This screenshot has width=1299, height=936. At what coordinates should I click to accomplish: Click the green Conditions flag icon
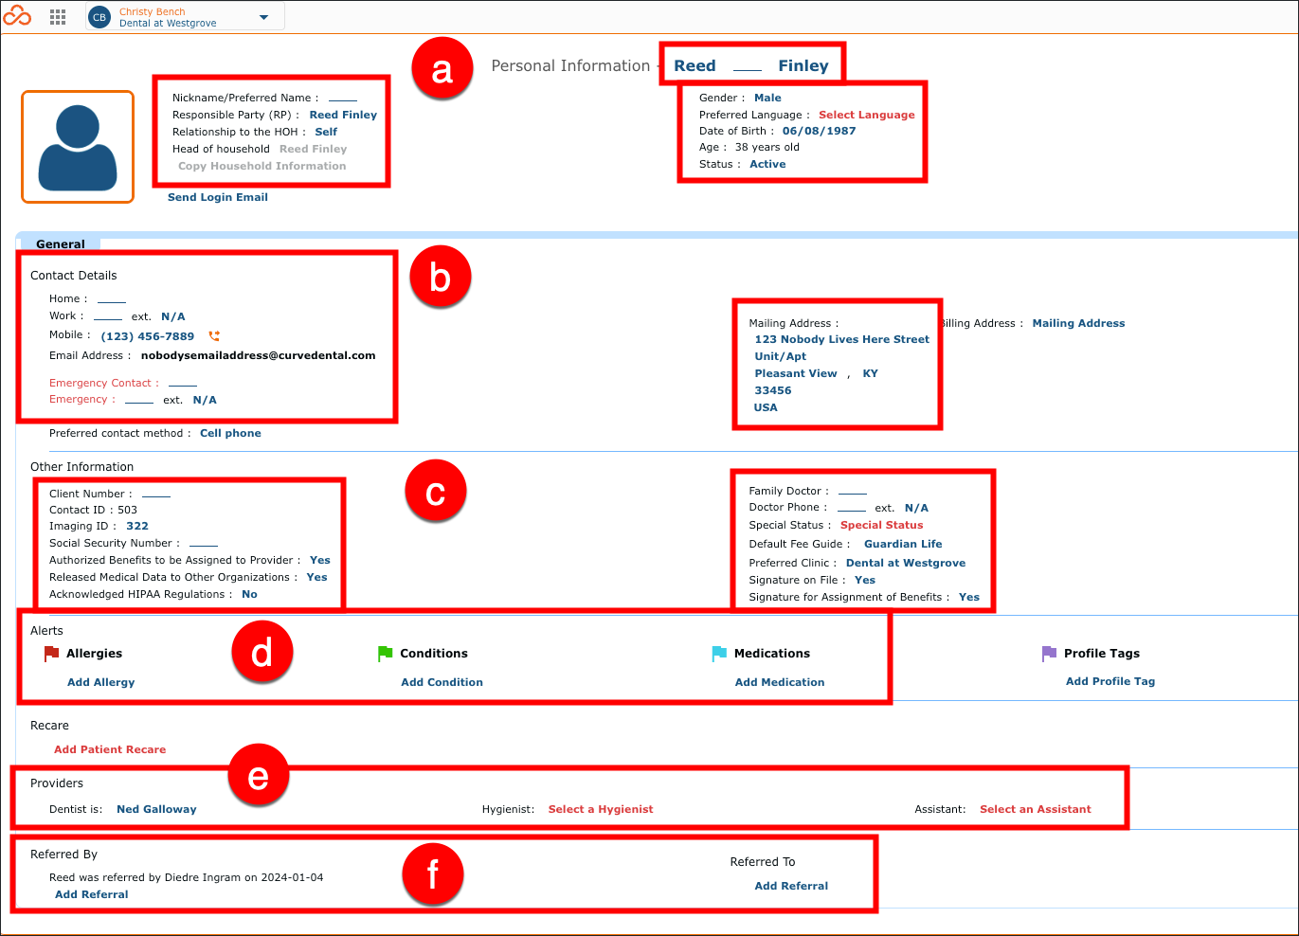(385, 654)
